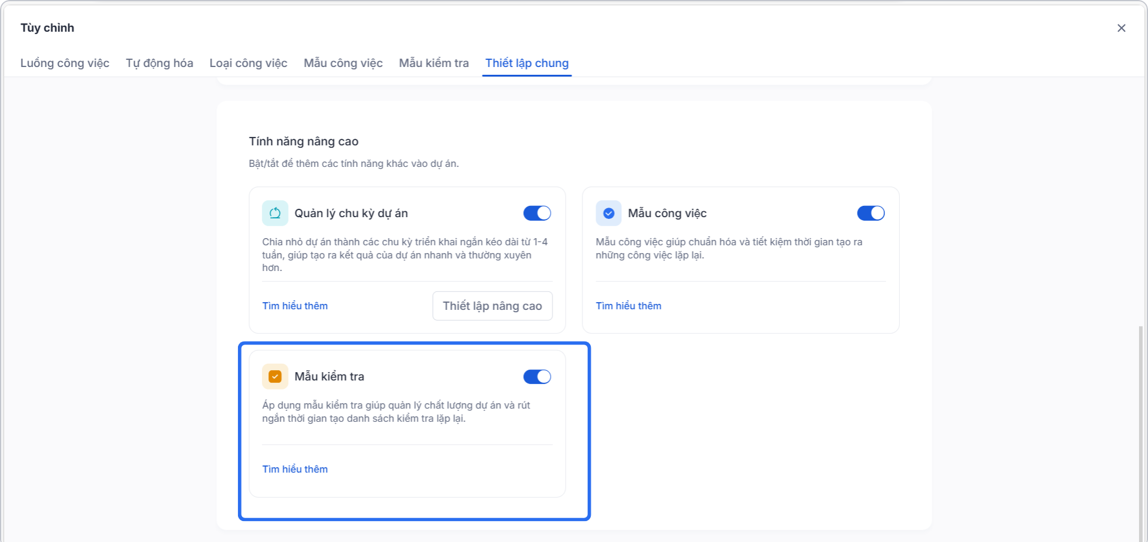Click the Thiết lập nâng cao button

(x=492, y=306)
